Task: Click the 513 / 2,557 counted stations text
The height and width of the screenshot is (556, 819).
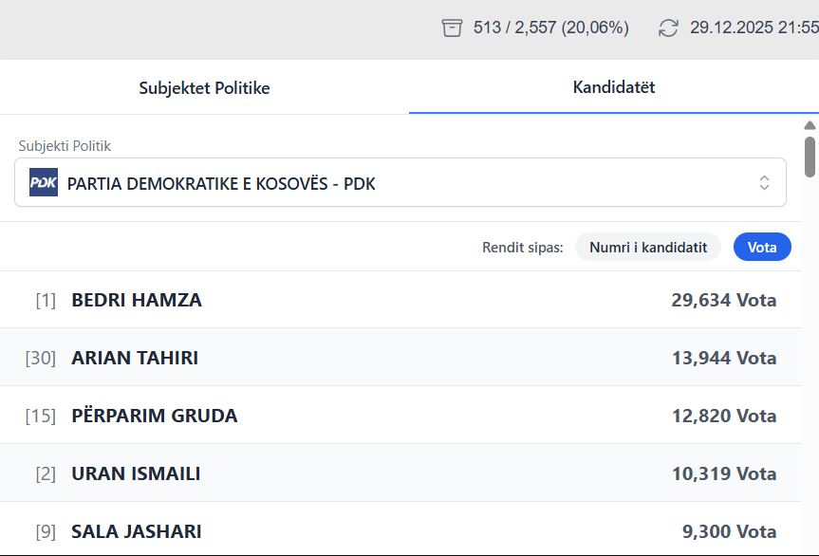Action: (550, 28)
